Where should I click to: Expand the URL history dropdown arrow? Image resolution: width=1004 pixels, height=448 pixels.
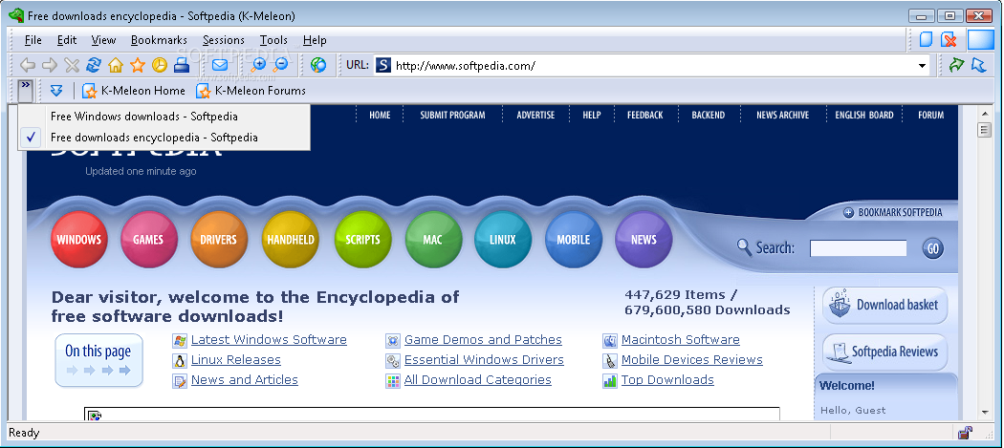click(x=922, y=65)
